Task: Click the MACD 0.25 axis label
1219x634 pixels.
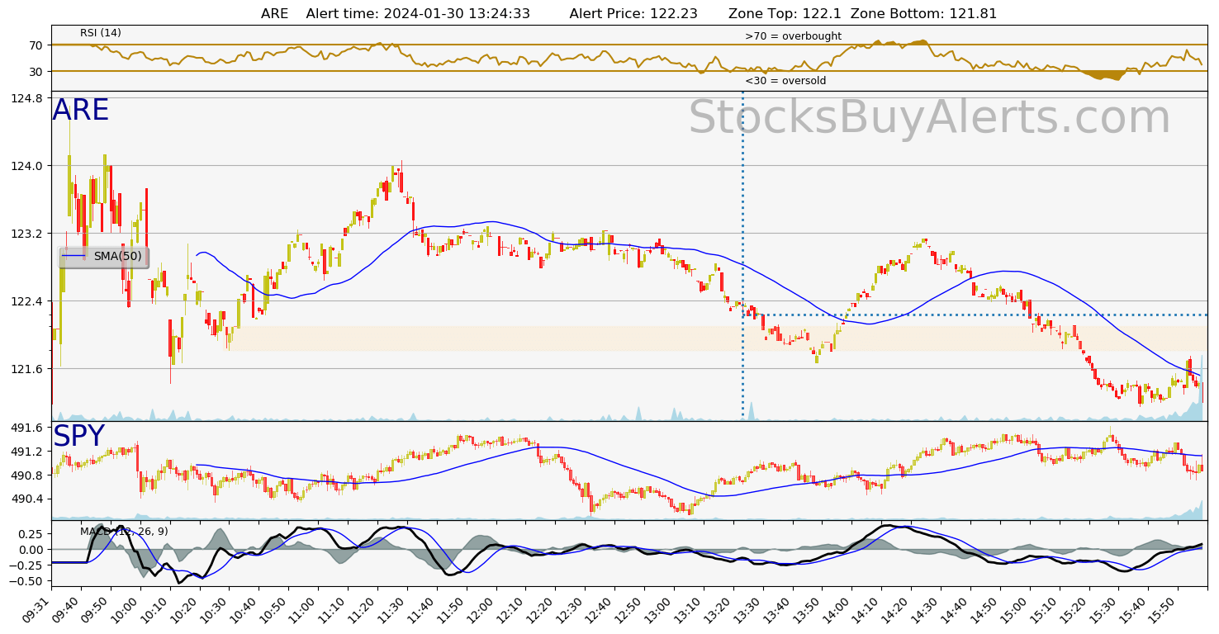Action: coord(31,533)
